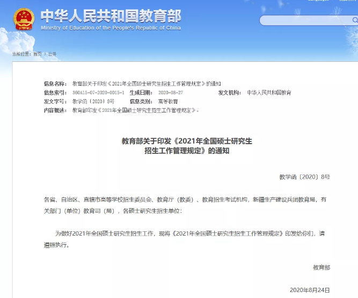358x298 pixels.
Task: Click the date 2020年8月24日
Action: click(309, 289)
